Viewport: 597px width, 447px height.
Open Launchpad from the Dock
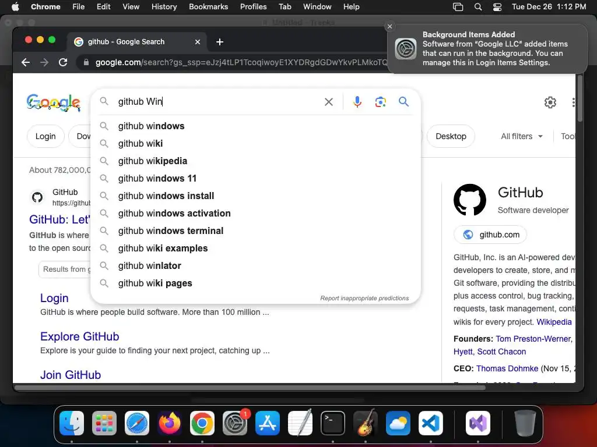coord(104,423)
